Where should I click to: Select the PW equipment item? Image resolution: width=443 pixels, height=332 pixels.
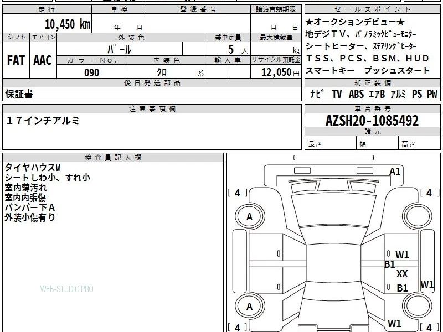[432, 94]
